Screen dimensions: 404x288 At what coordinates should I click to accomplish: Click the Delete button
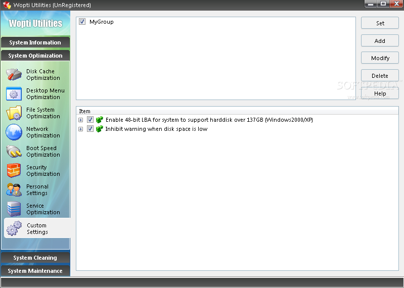click(380, 76)
